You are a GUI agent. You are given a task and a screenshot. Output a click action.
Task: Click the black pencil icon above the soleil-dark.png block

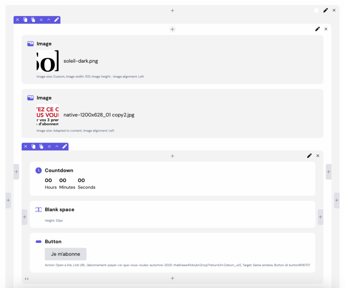(x=317, y=29)
